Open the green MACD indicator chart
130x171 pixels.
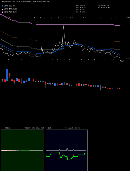pos(22,150)
